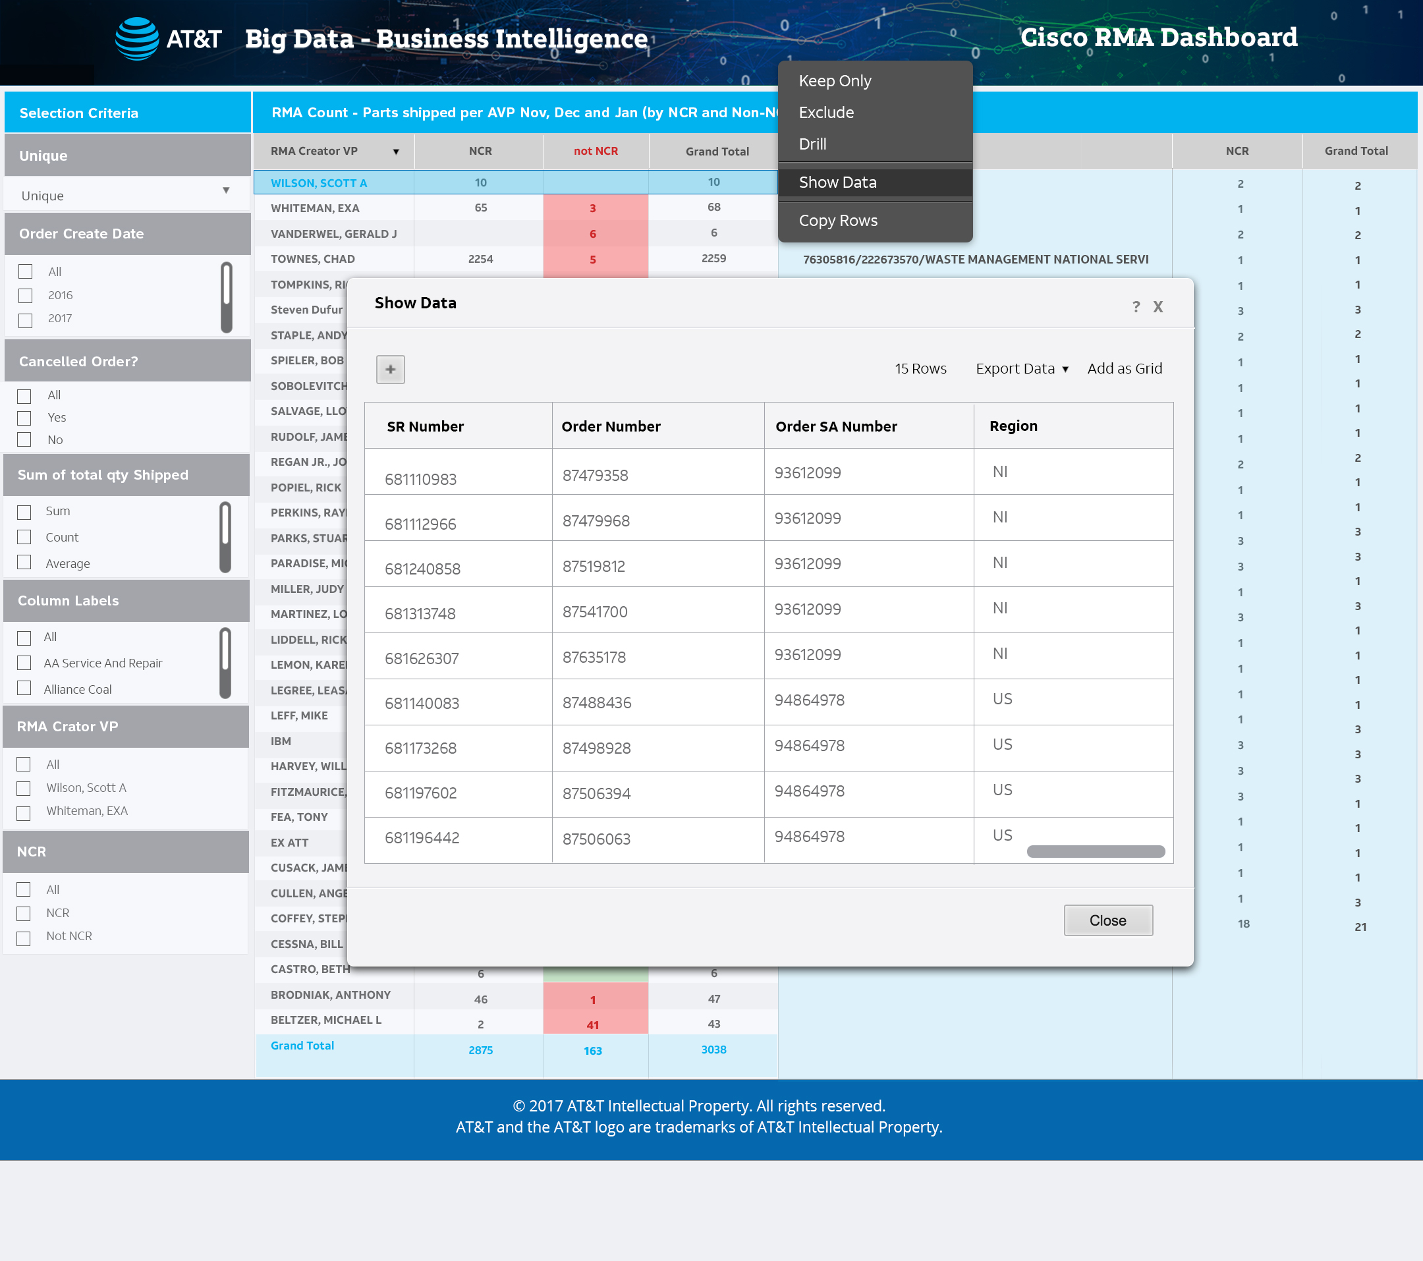Click the plus icon in Show Data dialog

[390, 369]
